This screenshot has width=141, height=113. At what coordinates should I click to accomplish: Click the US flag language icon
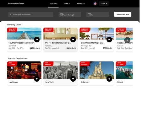95,3
